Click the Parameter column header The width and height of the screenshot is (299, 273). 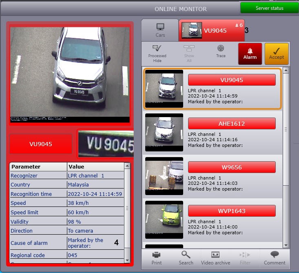point(38,167)
